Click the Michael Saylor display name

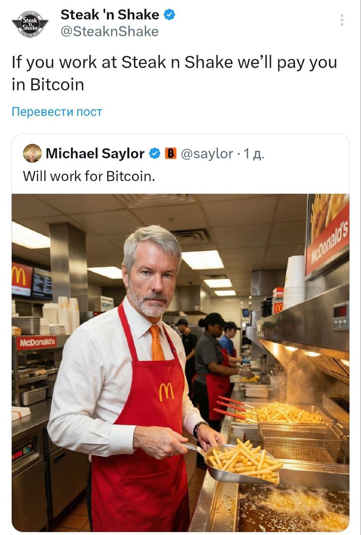[x=95, y=154]
